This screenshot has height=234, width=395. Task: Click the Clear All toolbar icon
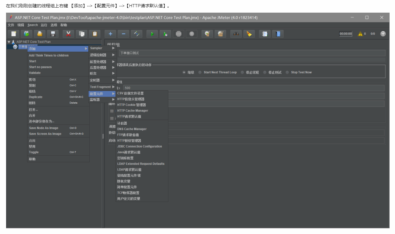(220, 34)
